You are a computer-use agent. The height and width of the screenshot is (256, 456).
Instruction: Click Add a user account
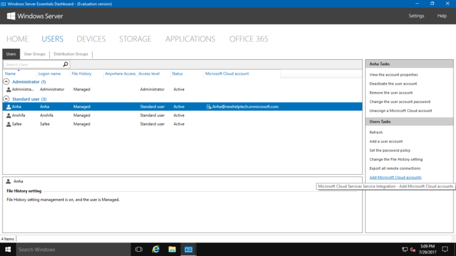tap(386, 142)
